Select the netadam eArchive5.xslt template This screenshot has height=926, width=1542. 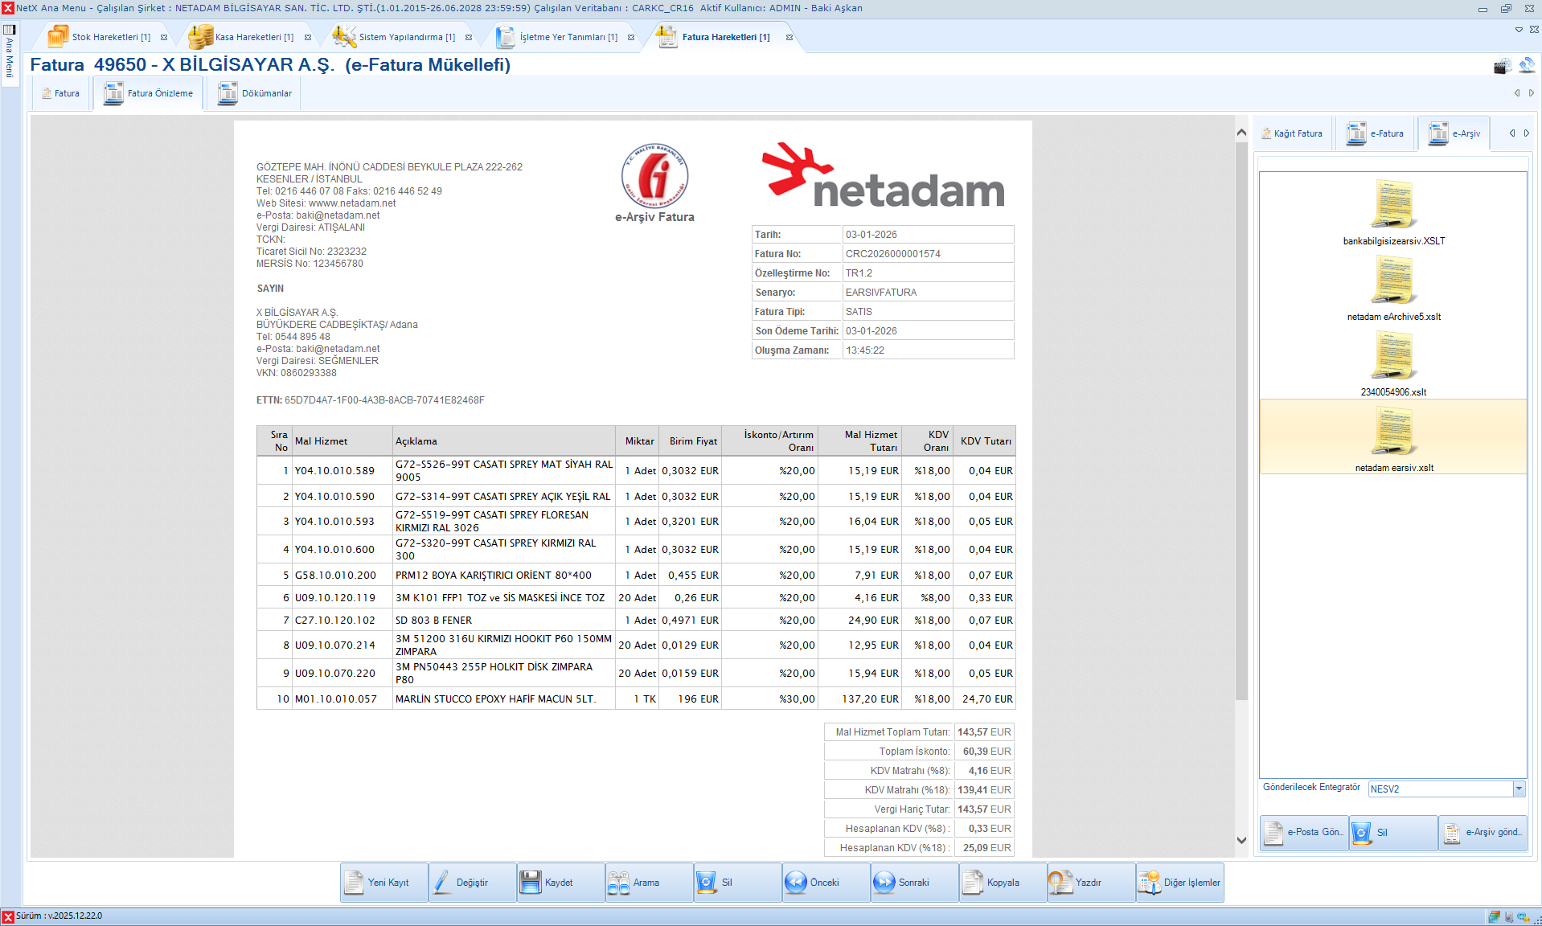coord(1393,288)
